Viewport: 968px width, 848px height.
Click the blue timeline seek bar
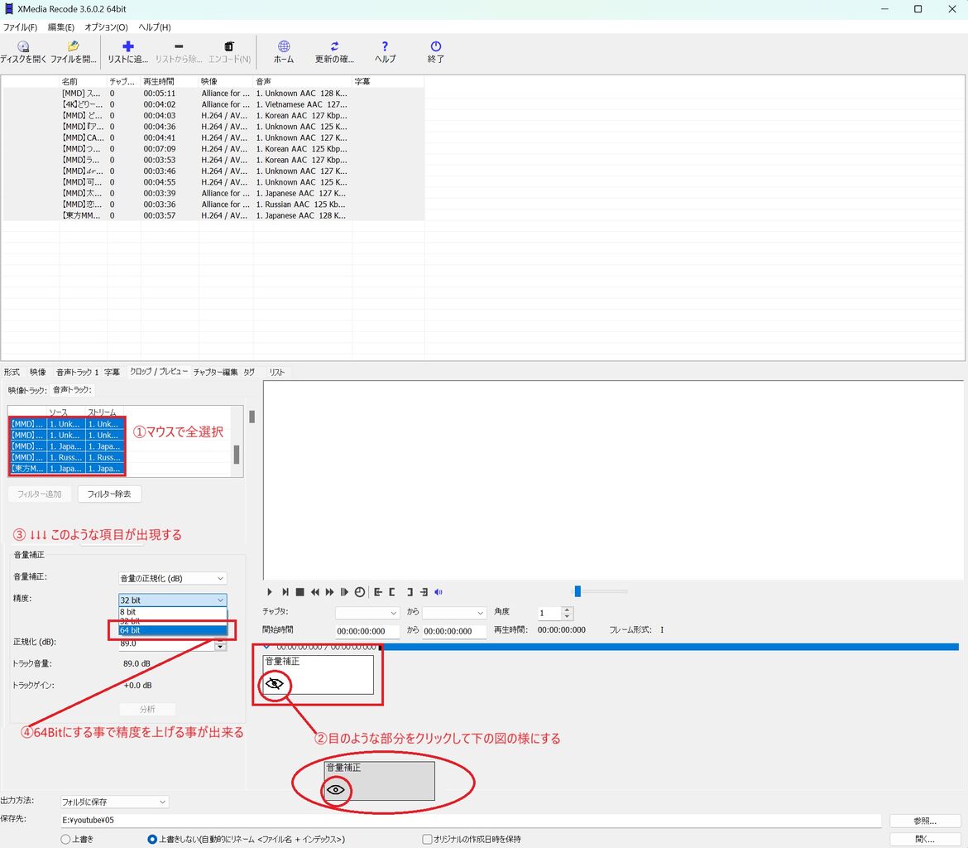pyautogui.click(x=670, y=647)
